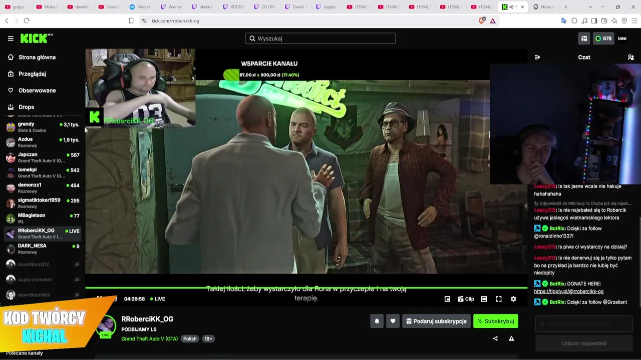The width and height of the screenshot is (641, 360).
Task: Open the MBagietson channel in the sidebar
Action: click(43, 218)
